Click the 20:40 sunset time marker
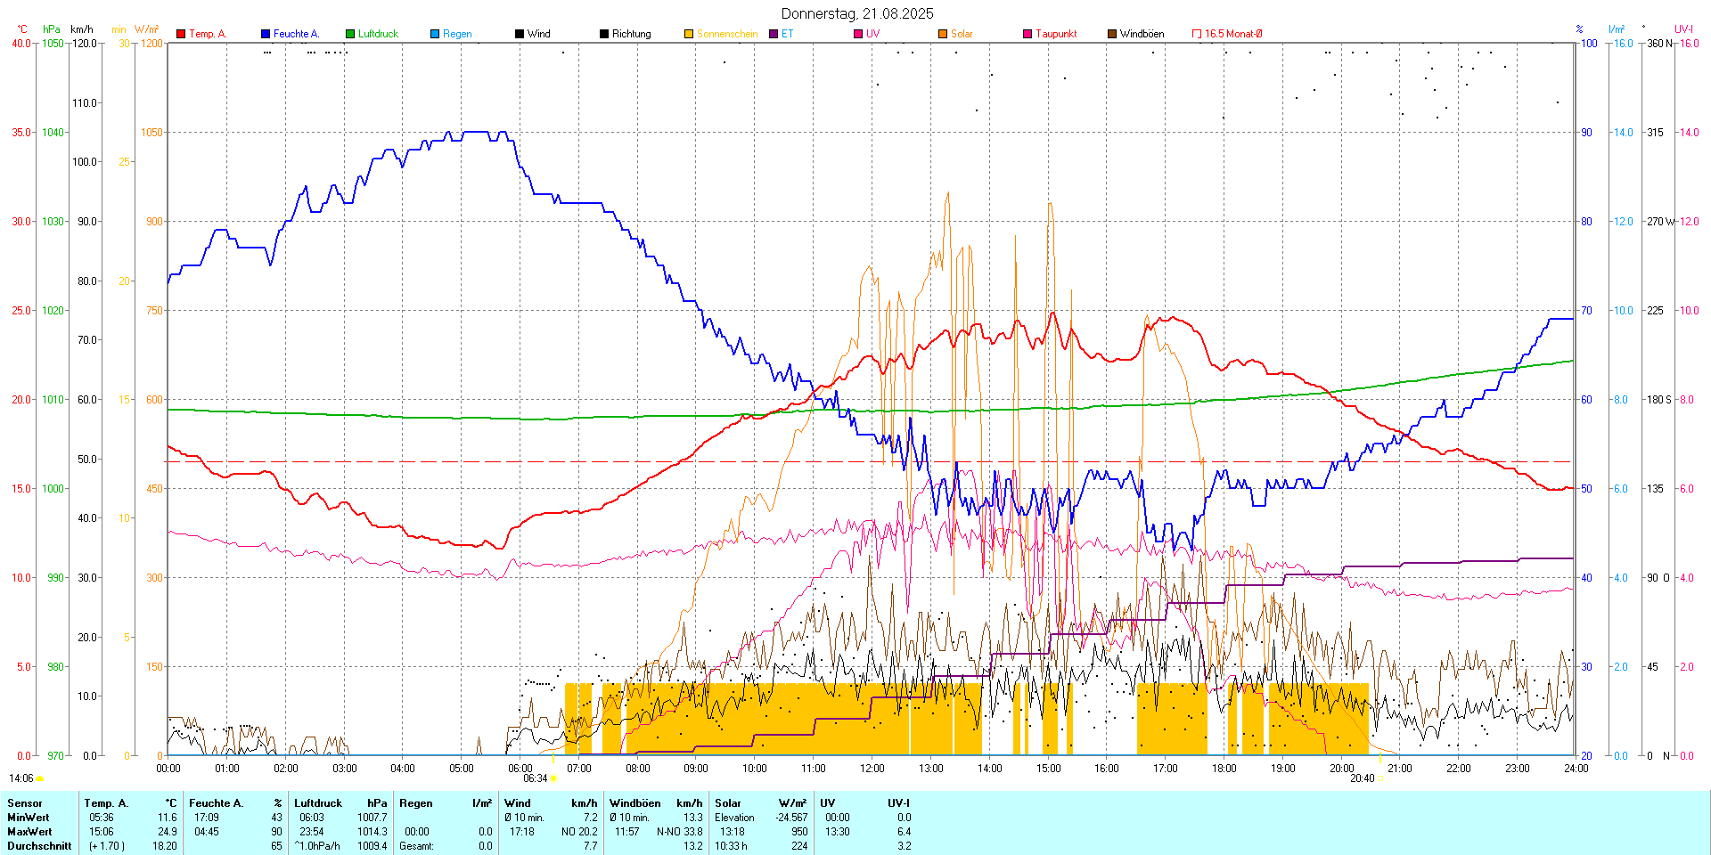 pos(1362,778)
